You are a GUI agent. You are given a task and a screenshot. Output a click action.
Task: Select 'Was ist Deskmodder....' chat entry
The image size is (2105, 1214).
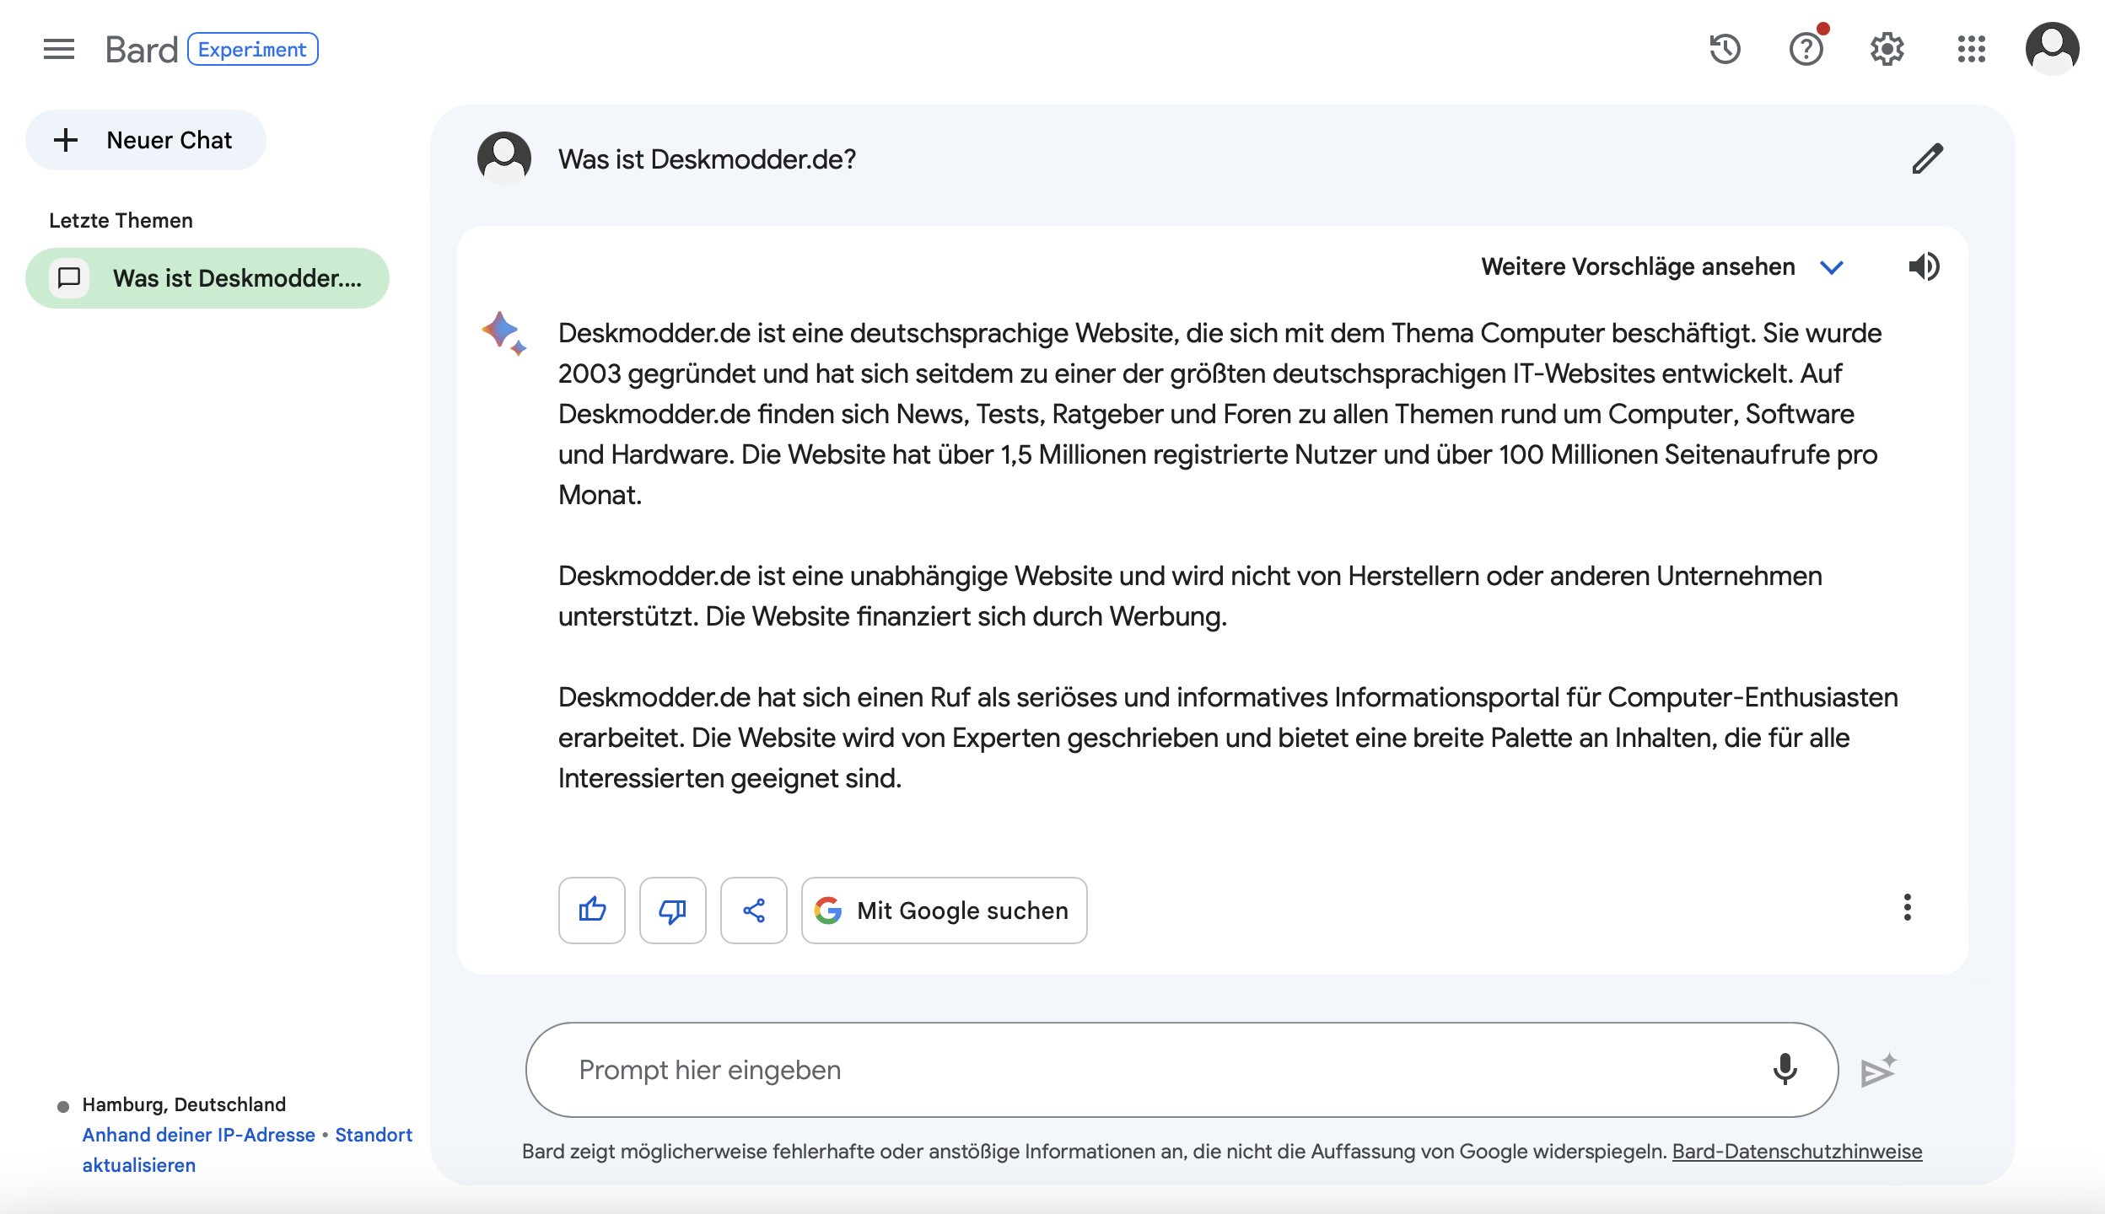click(x=207, y=278)
